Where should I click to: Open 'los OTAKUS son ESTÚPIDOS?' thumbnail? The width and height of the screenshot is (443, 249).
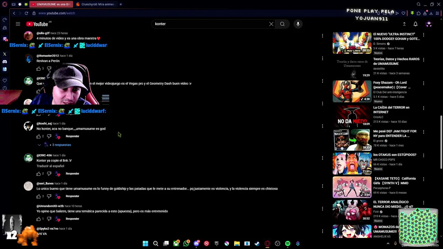point(352,163)
